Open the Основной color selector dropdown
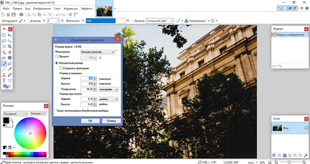 point(15,114)
